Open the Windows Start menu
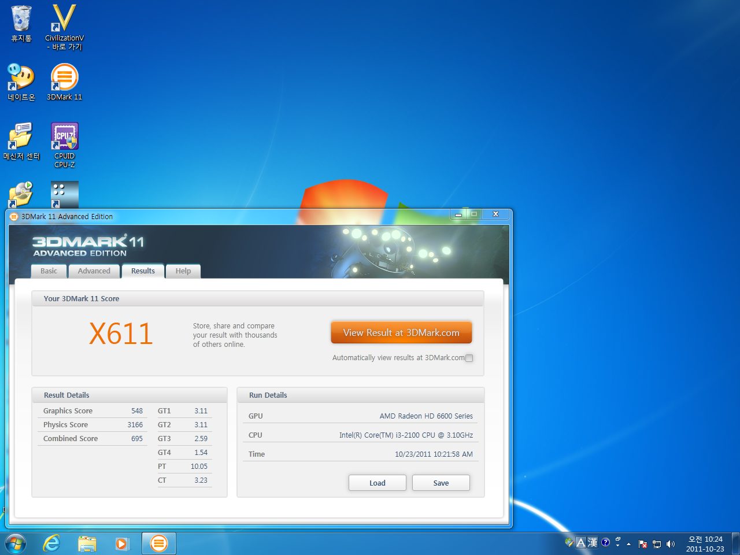Image resolution: width=740 pixels, height=555 pixels. [16, 544]
